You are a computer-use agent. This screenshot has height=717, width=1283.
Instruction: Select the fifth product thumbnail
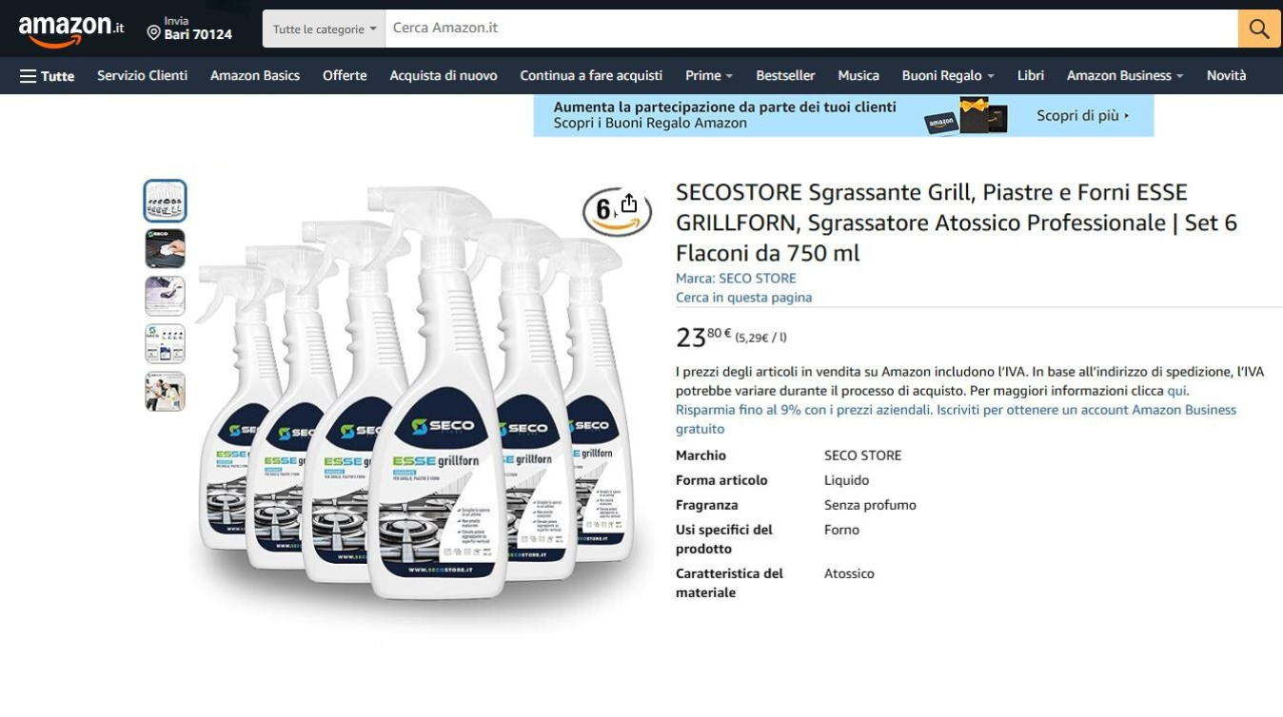(165, 391)
